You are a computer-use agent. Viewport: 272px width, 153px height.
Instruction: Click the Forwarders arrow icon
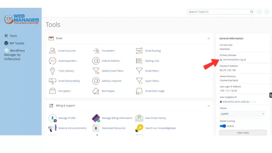(96, 51)
